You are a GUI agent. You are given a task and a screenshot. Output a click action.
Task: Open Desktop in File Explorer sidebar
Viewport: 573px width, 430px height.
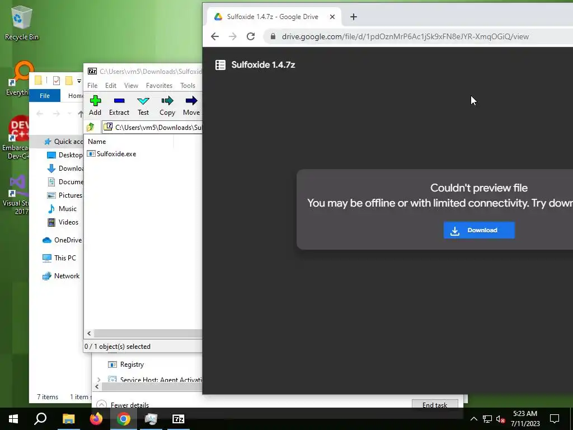65,155
